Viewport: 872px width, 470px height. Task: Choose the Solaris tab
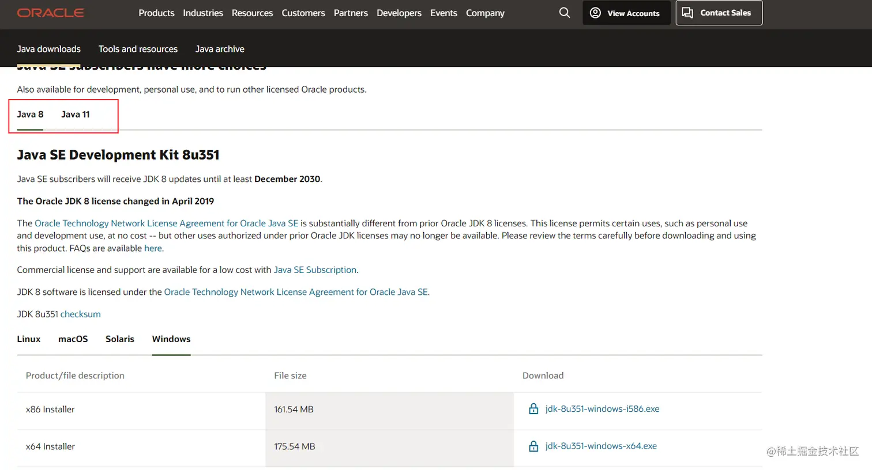(x=120, y=339)
